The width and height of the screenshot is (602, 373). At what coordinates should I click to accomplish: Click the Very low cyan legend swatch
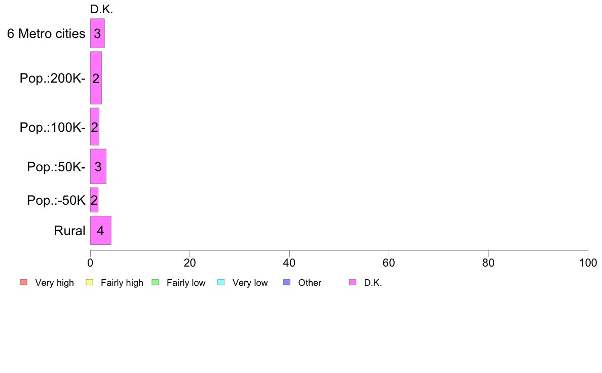(221, 282)
